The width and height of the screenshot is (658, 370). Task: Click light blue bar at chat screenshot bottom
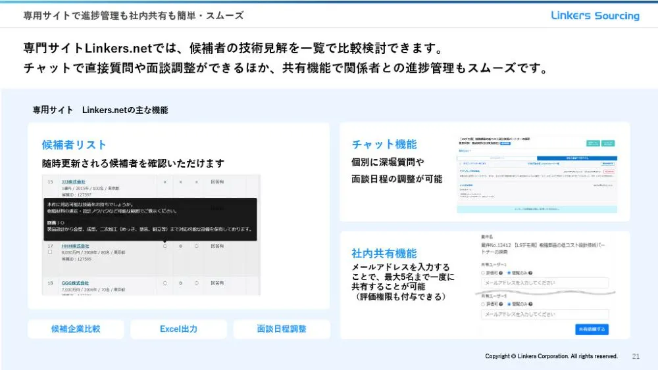click(537, 209)
